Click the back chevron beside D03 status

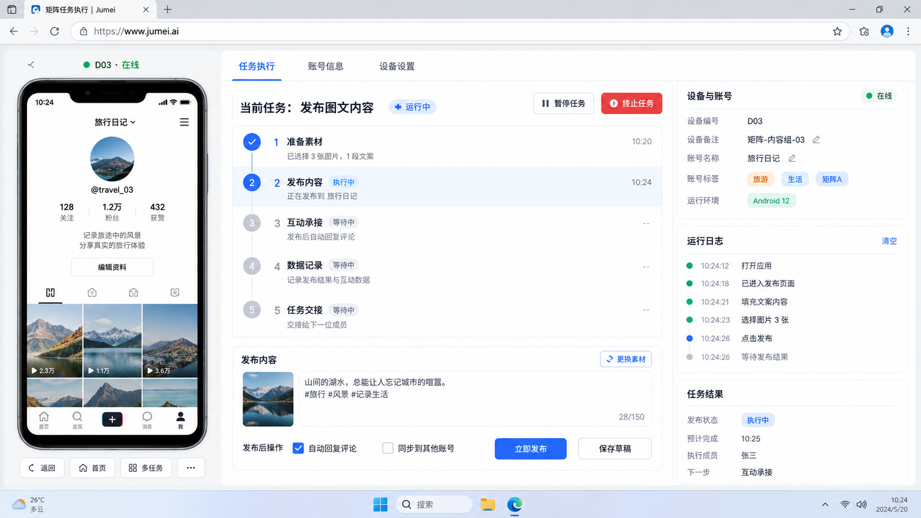[x=31, y=65]
